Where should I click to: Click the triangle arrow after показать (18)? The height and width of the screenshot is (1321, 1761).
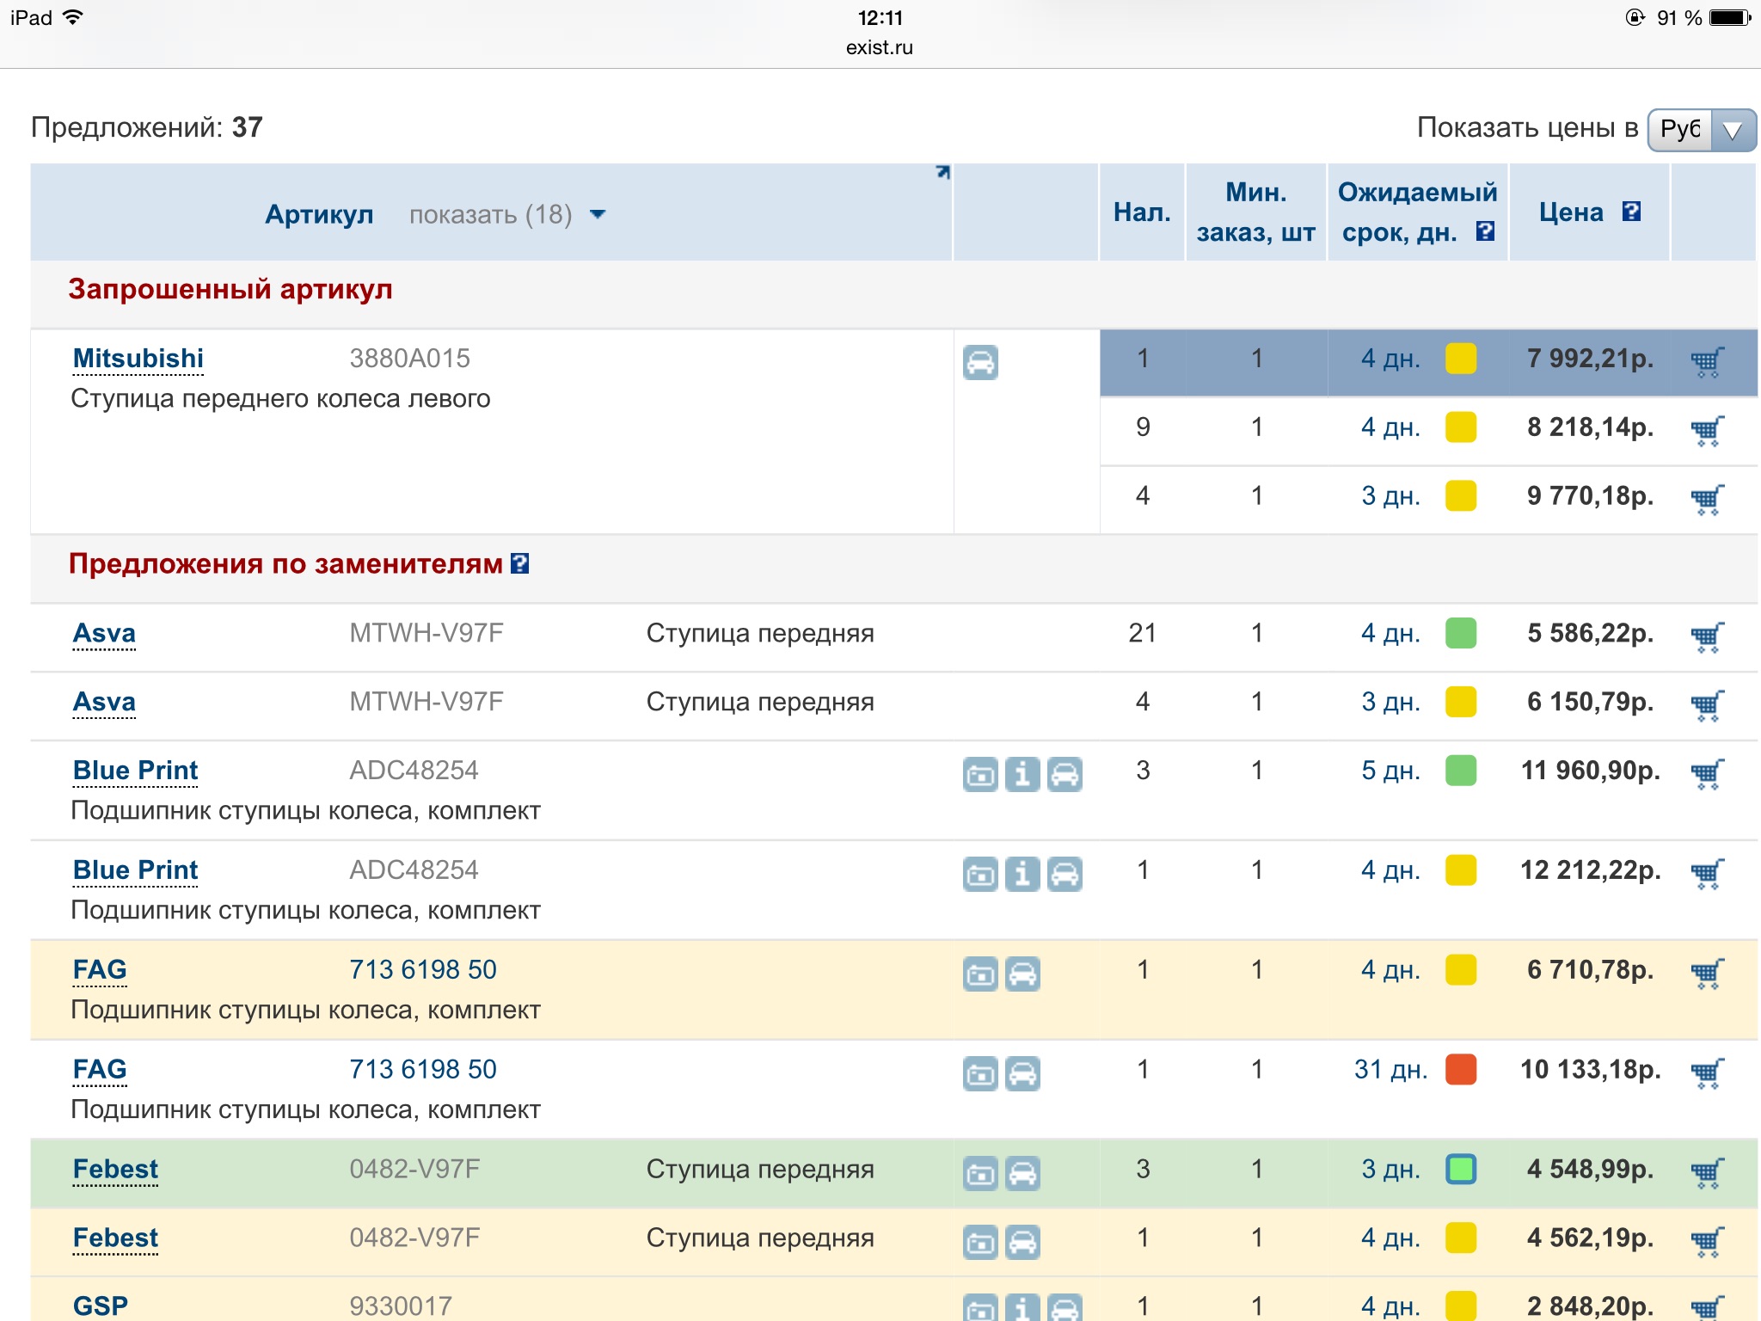pos(598,214)
